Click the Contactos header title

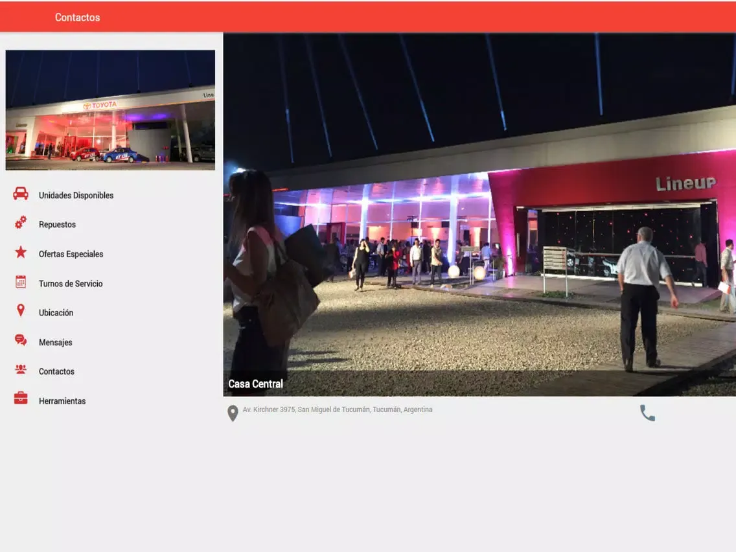pos(78,17)
